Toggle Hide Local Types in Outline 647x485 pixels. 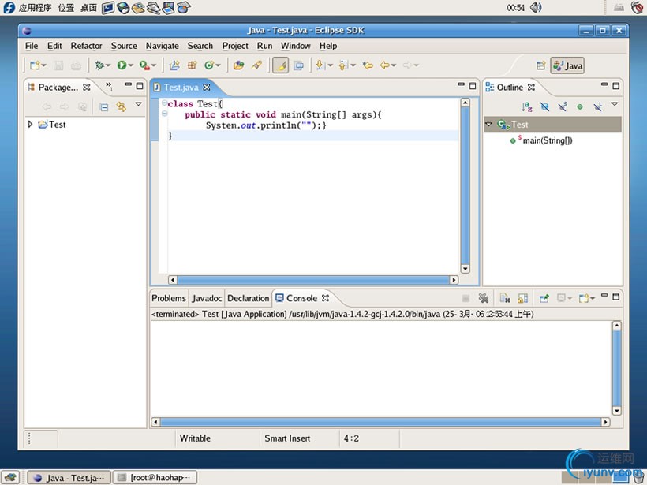tap(597, 106)
